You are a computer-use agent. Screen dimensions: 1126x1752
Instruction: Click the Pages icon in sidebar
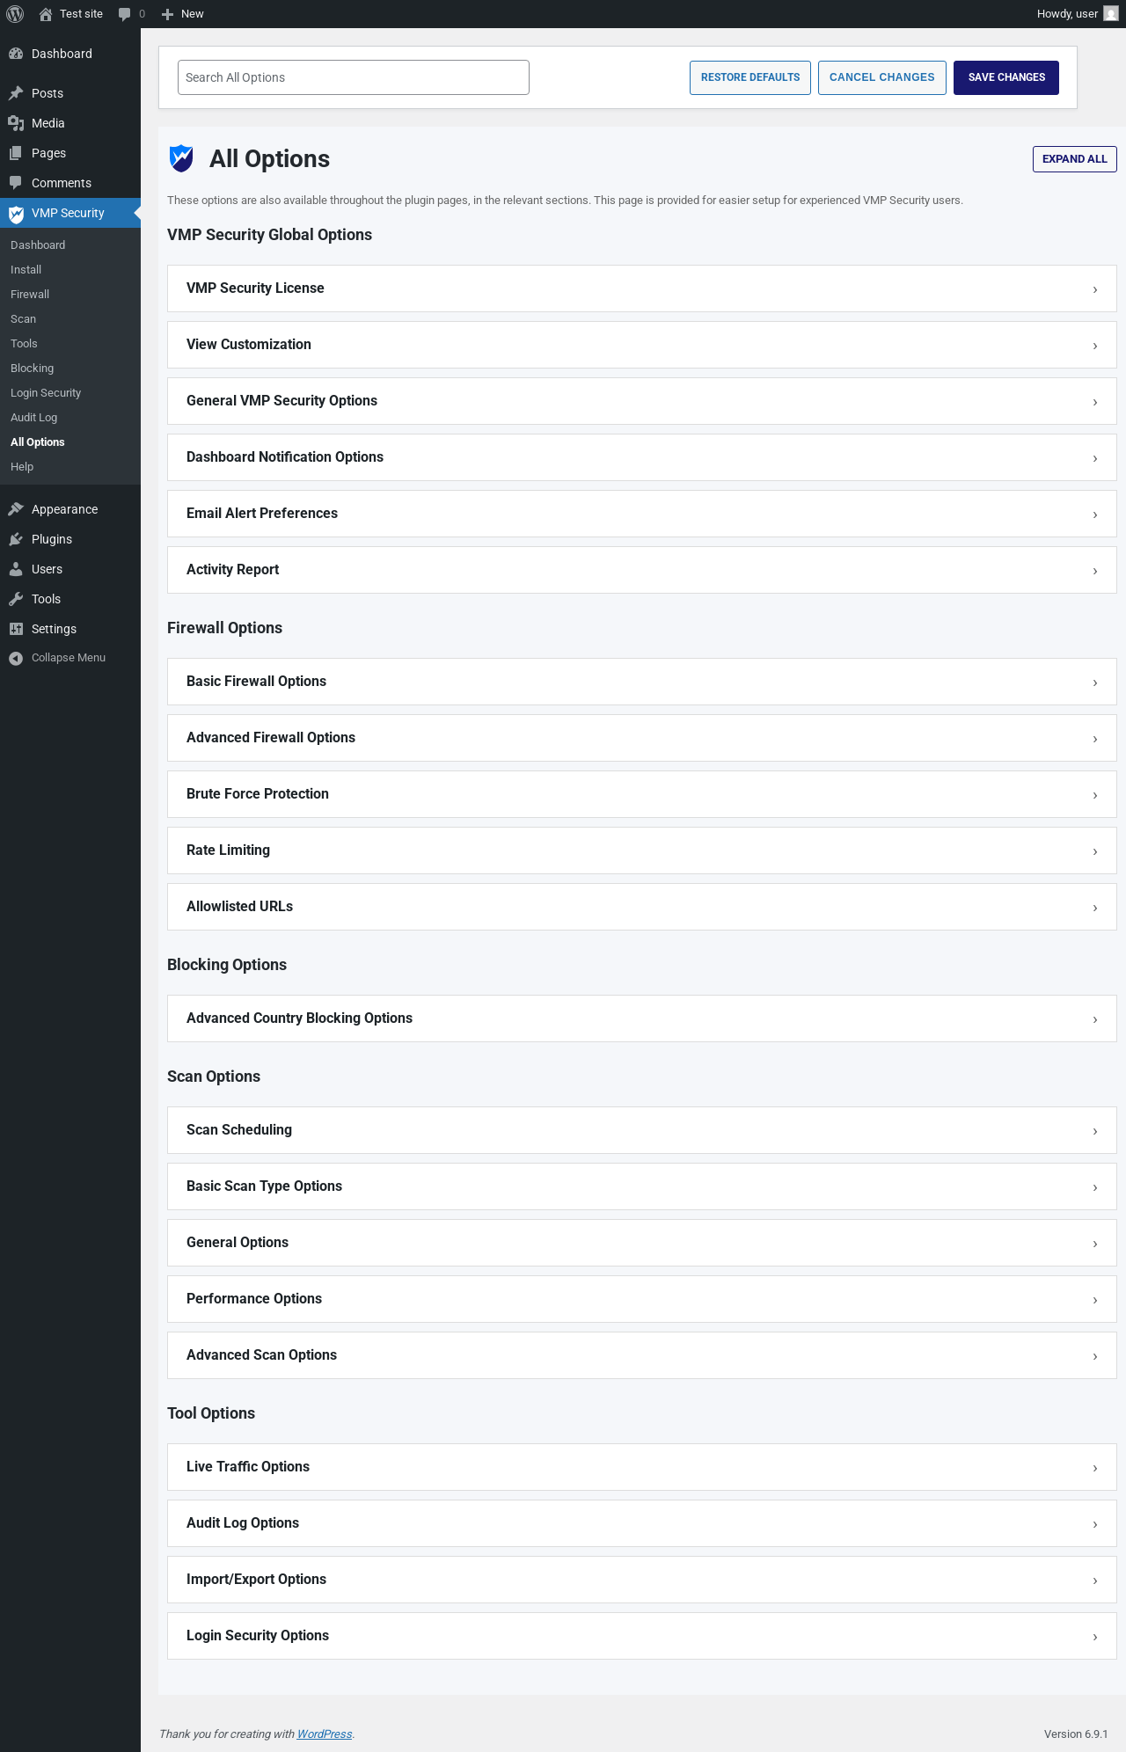tap(16, 153)
